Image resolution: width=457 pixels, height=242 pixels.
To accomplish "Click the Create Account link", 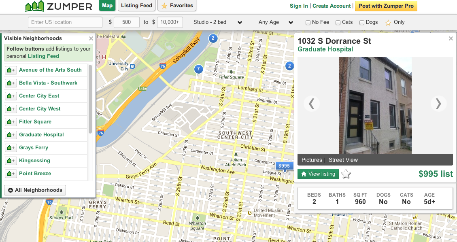I will 332,6.
